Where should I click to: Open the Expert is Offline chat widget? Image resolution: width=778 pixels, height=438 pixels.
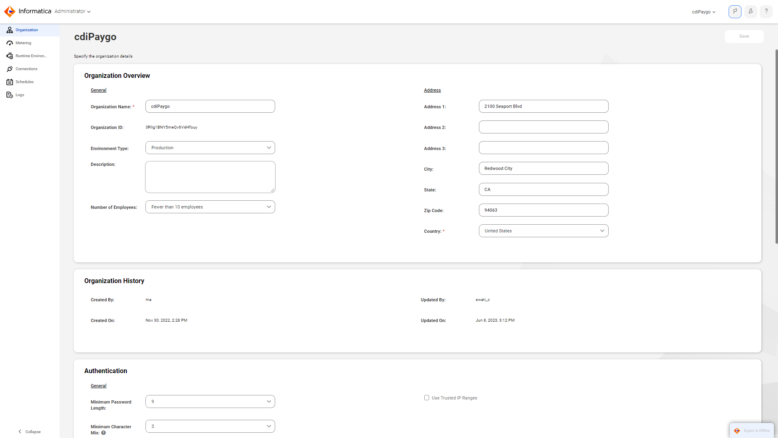[752, 431]
